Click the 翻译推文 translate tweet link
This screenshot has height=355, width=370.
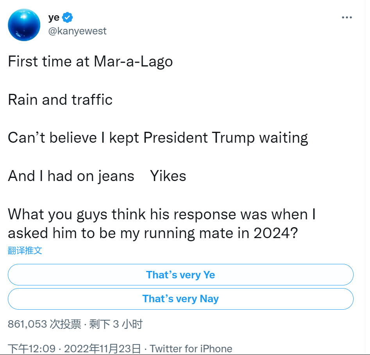click(25, 251)
